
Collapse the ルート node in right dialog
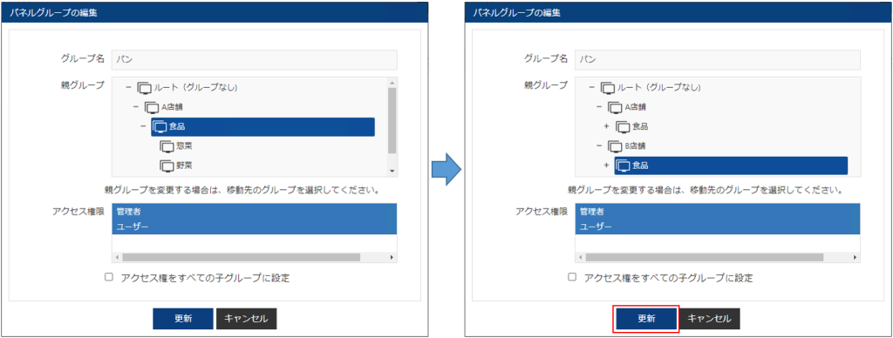592,88
